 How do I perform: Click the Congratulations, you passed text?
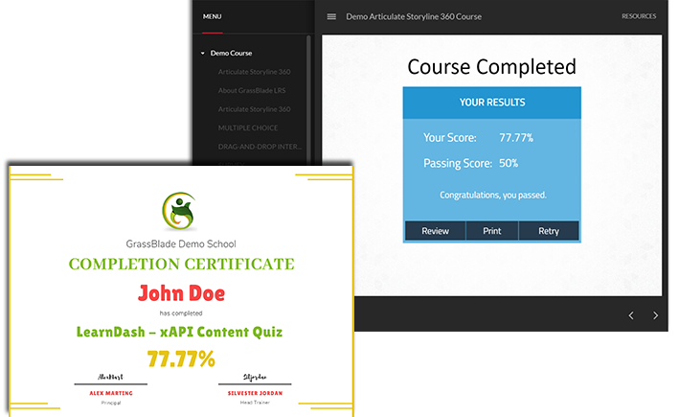493,195
